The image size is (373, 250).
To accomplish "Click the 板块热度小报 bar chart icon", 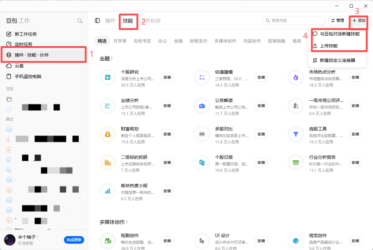I will pyautogui.click(x=107, y=191).
